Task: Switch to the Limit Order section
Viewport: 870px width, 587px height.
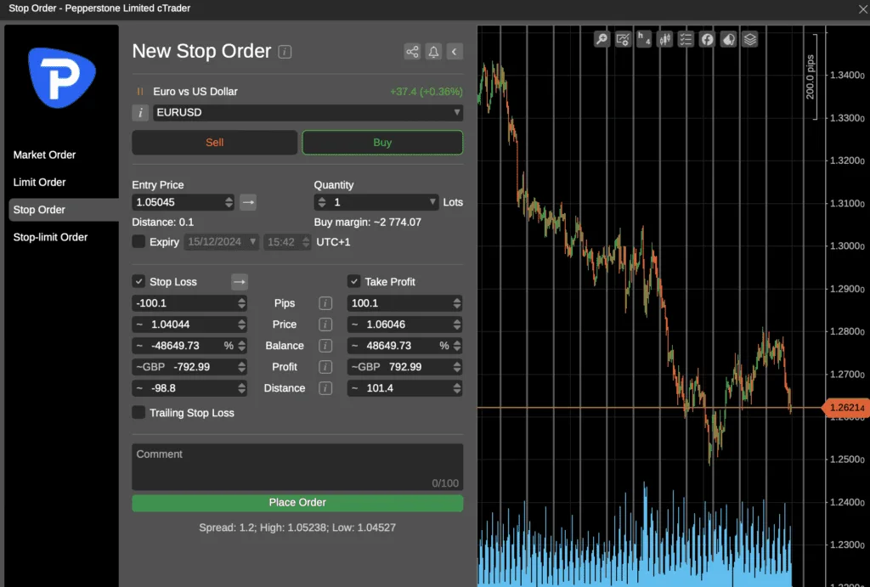Action: pos(40,182)
